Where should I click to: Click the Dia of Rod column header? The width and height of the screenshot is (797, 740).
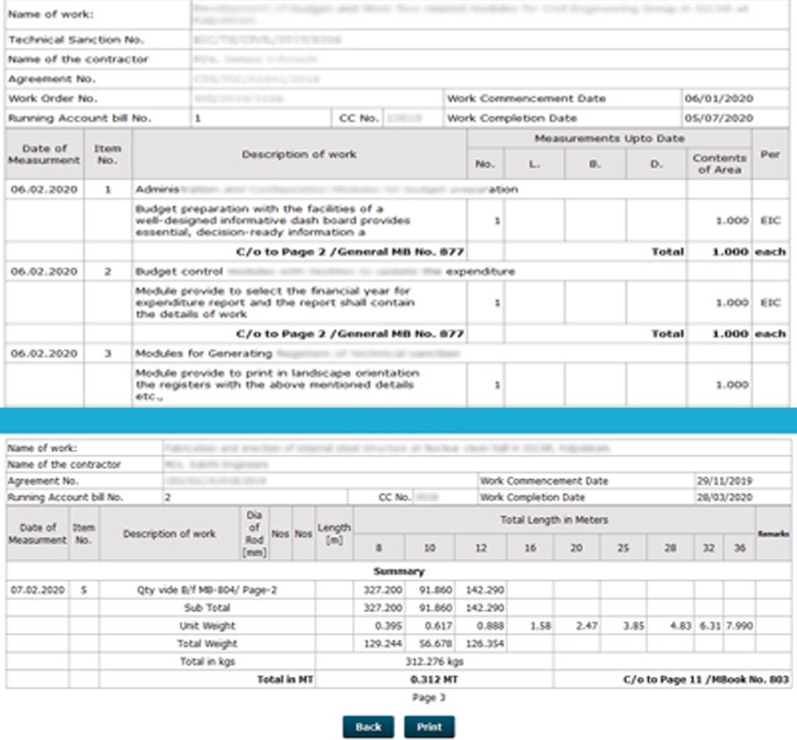click(254, 534)
